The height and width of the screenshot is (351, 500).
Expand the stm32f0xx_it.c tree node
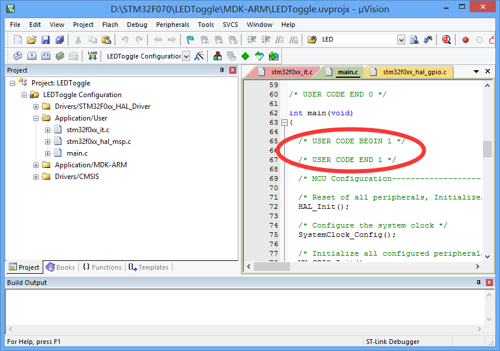pyautogui.click(x=47, y=130)
